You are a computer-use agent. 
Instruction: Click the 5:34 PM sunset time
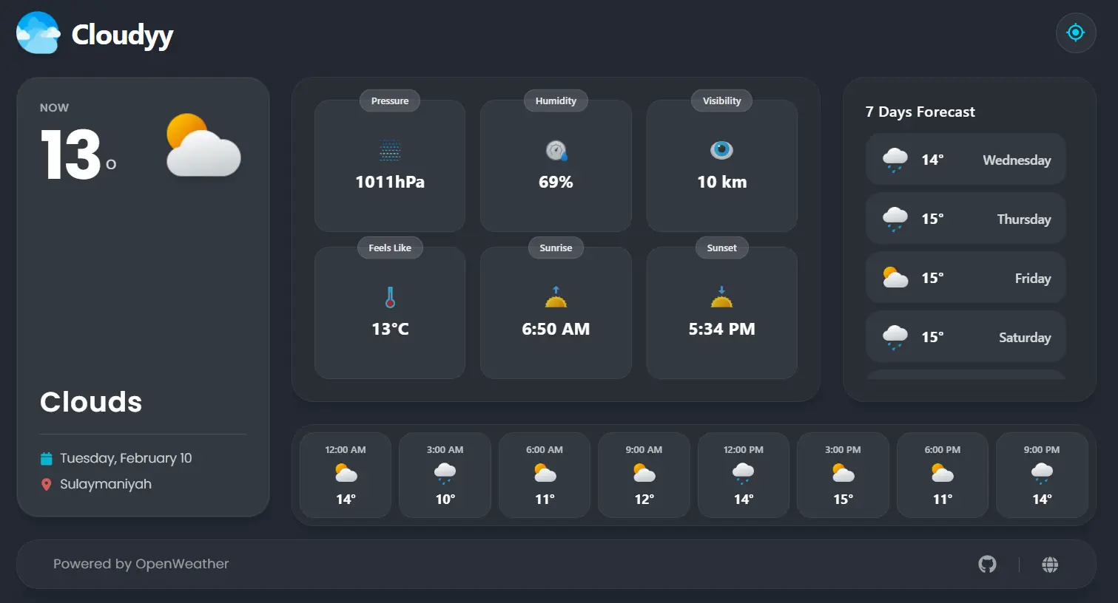[x=721, y=329]
